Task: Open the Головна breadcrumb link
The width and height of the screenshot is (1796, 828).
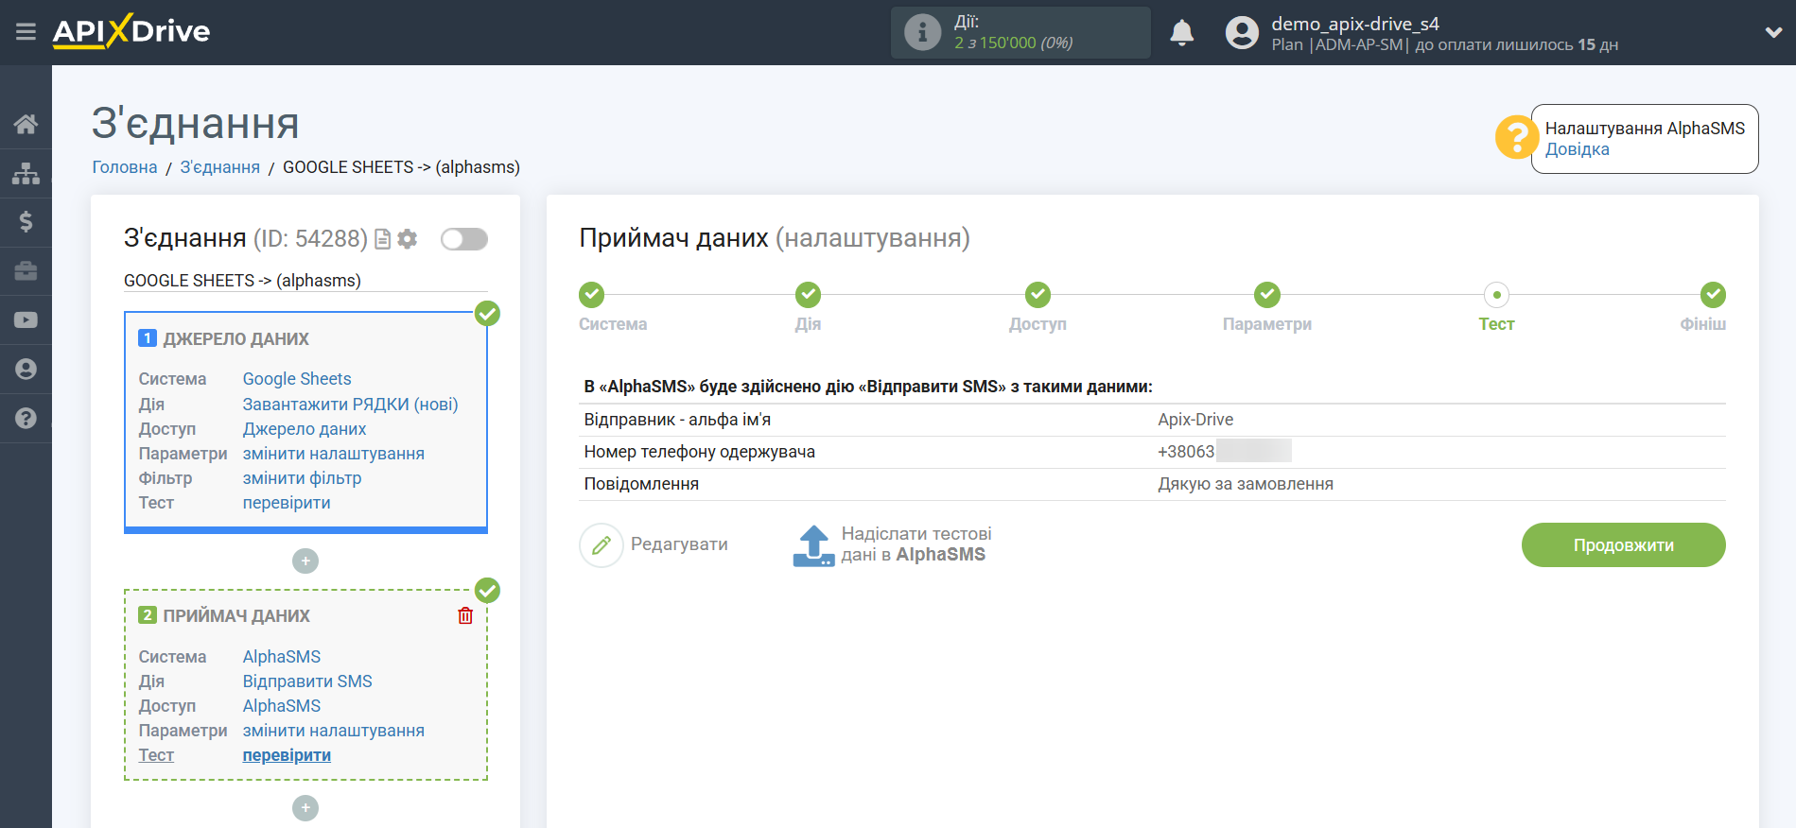Action: [x=125, y=167]
